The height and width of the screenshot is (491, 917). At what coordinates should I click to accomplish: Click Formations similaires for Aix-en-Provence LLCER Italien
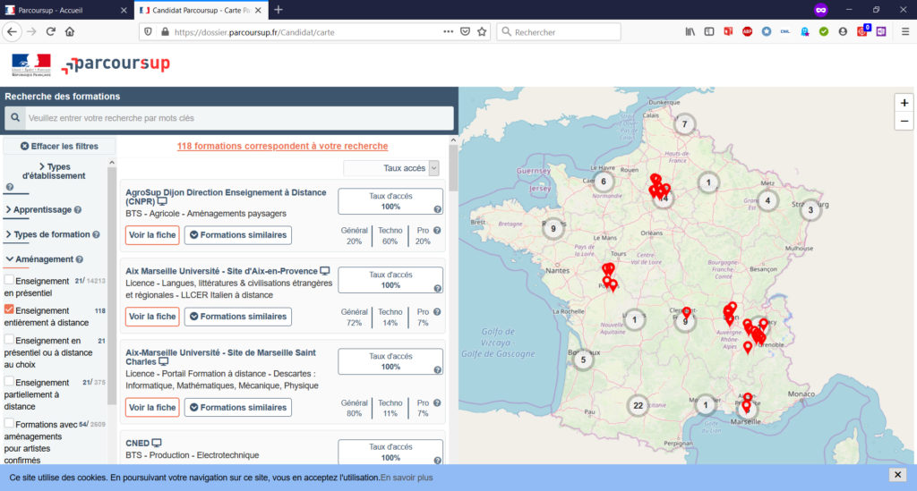coord(238,317)
